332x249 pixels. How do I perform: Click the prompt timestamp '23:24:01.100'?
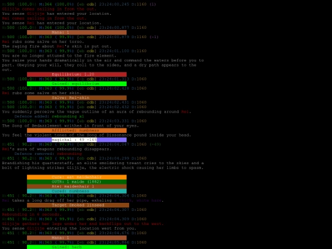[114, 51]
